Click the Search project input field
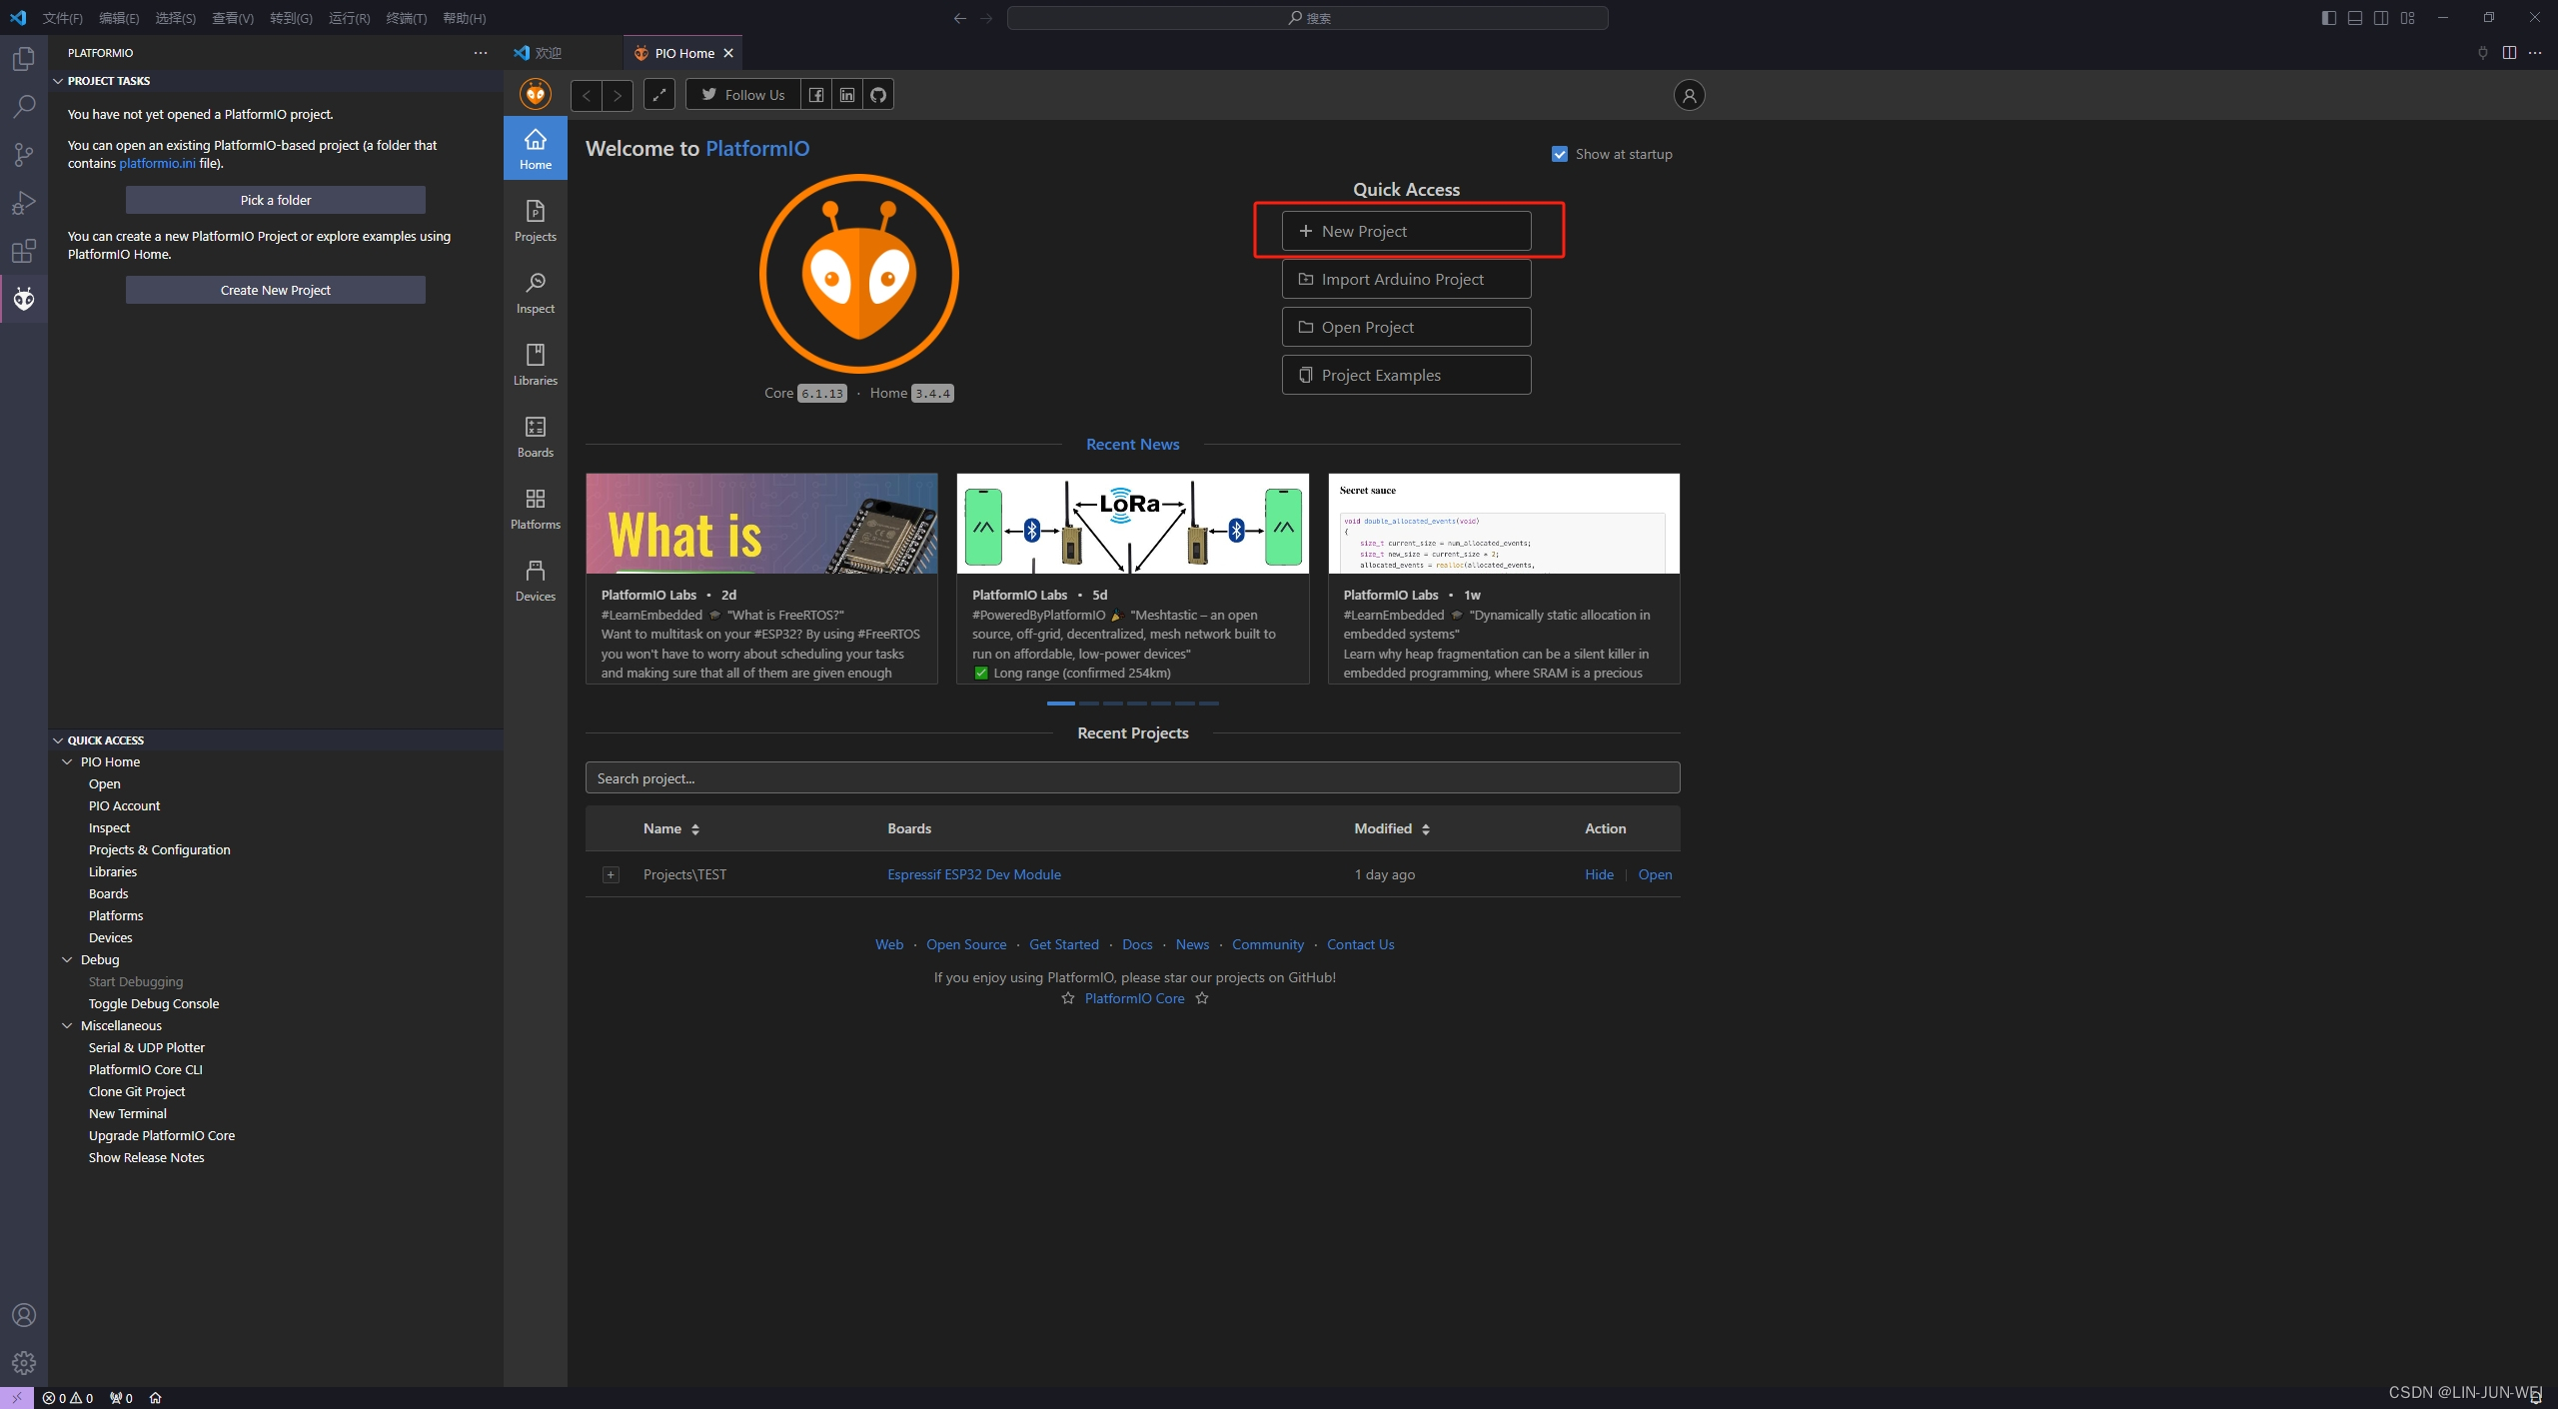 [1132, 778]
